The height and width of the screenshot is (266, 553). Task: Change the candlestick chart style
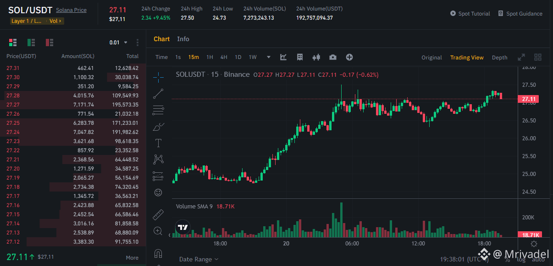coord(316,57)
